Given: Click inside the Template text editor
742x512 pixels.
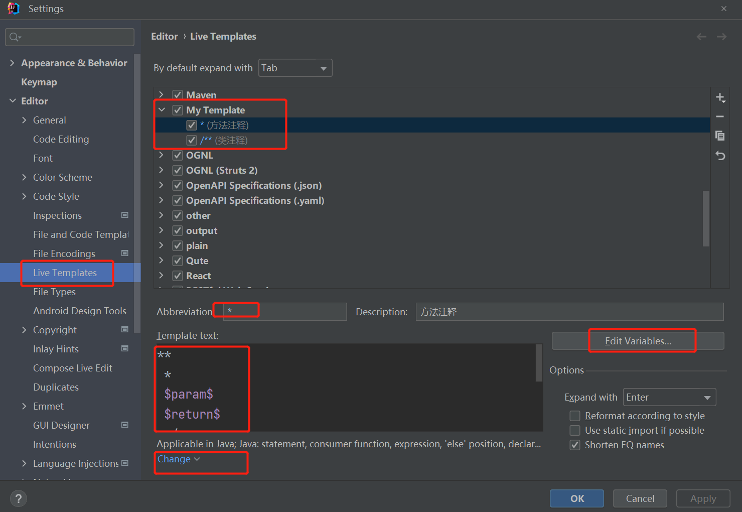Looking at the screenshot, I should pos(345,388).
